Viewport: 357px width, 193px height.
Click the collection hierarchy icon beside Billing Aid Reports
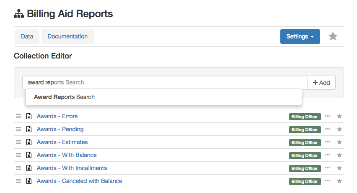19,14
